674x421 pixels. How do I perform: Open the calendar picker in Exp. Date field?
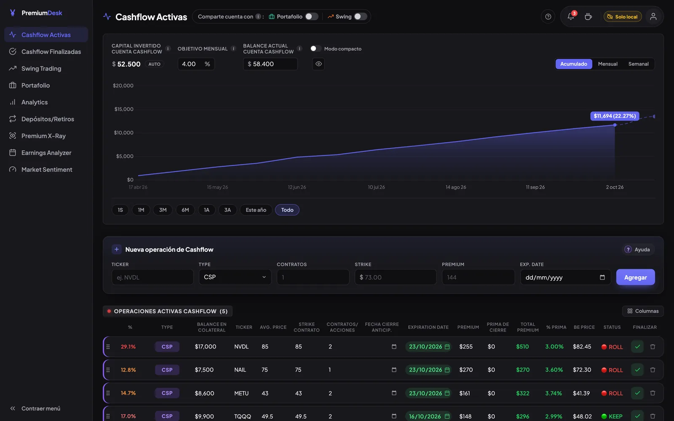[x=602, y=277]
